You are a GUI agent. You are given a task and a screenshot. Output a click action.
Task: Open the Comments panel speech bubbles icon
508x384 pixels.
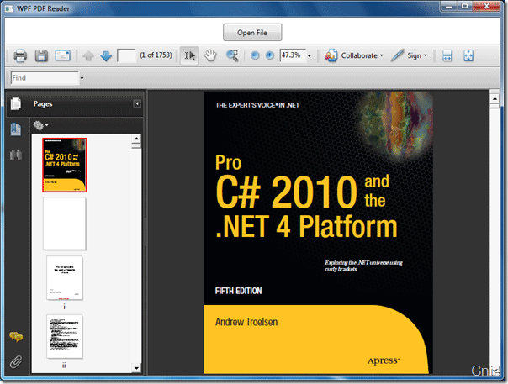click(16, 338)
